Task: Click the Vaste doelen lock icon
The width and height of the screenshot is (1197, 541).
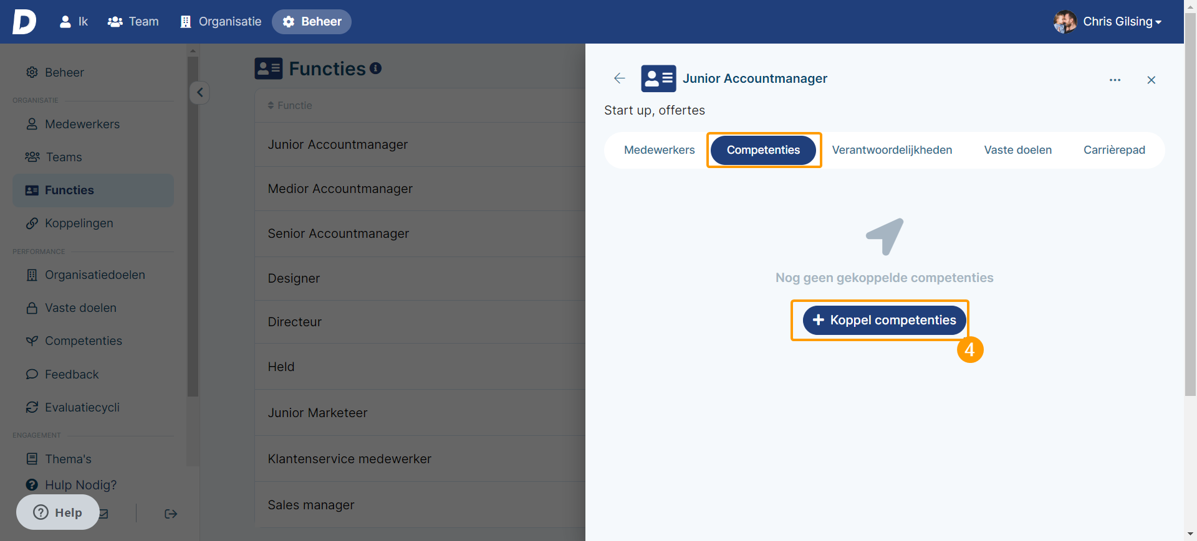Action: [32, 308]
